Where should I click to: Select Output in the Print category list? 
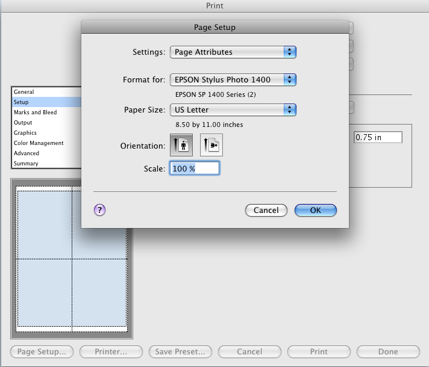(46, 122)
